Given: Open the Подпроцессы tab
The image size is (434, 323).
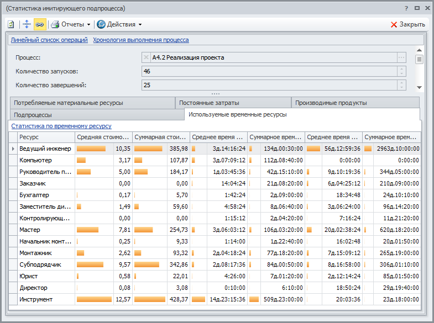Looking at the screenshot, I should pyautogui.click(x=33, y=114).
